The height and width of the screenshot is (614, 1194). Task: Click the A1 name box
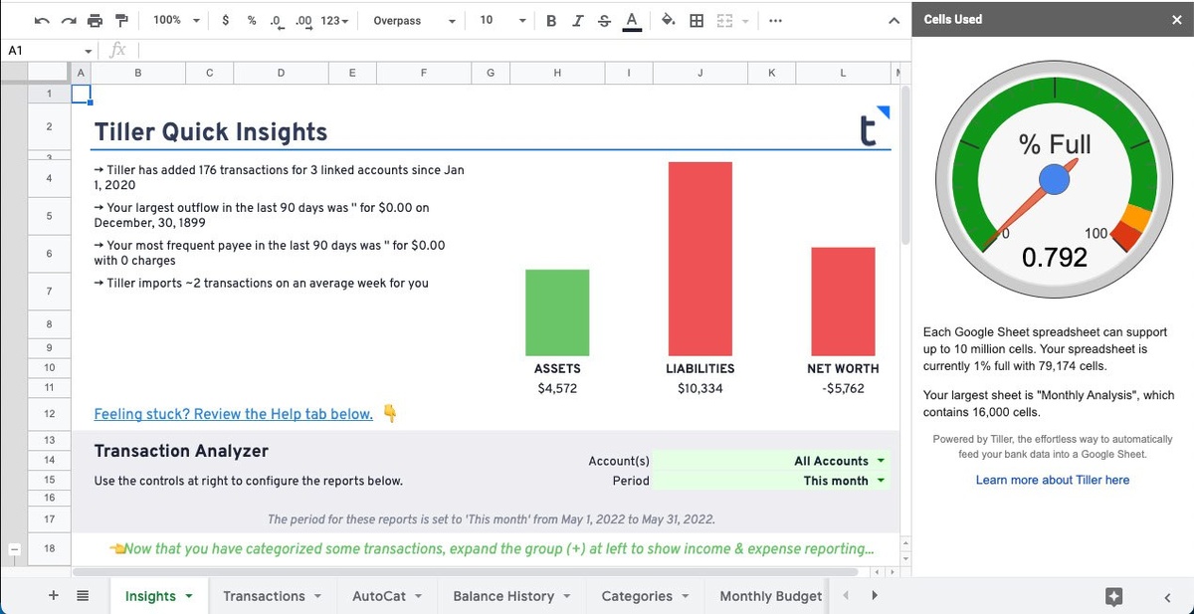pyautogui.click(x=40, y=51)
